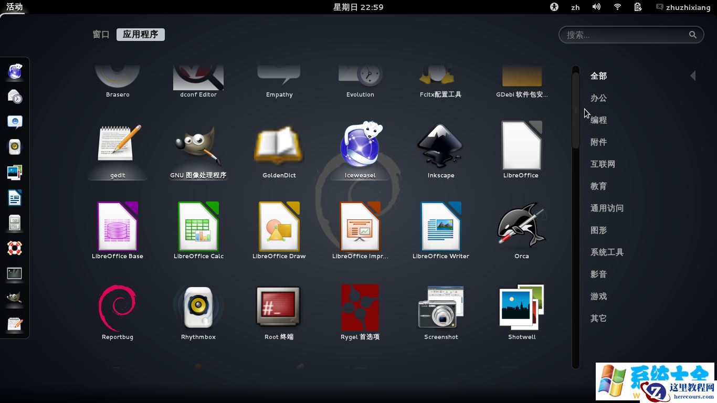Open the Reportbug tool
The width and height of the screenshot is (717, 403).
coord(118,312)
